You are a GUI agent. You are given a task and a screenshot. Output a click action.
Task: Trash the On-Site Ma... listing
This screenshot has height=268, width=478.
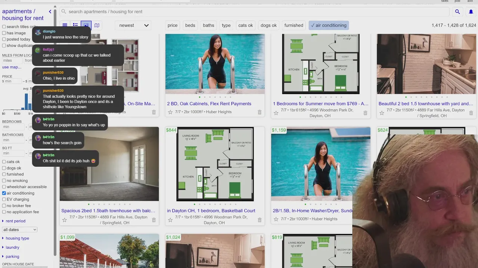pyautogui.click(x=154, y=112)
